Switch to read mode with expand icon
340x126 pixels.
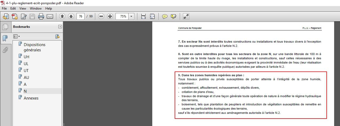pyautogui.click(x=186, y=16)
